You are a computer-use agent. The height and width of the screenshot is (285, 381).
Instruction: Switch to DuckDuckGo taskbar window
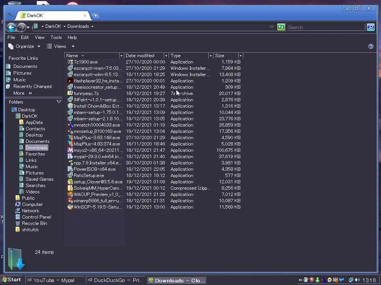click(x=115, y=280)
